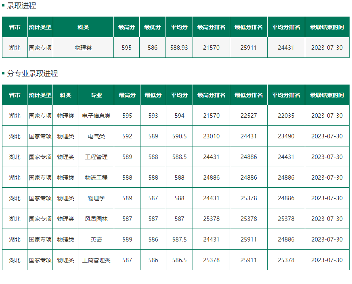This screenshot has height=284, width=352.
Task: Click highest score '595' in 电子信息类 row
Action: tap(127, 116)
